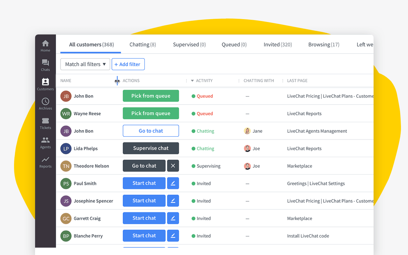
Task: Click Wayne Reese's Queued status
Action: coord(205,113)
